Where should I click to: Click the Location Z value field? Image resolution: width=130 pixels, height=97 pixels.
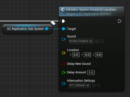click(99, 55)
